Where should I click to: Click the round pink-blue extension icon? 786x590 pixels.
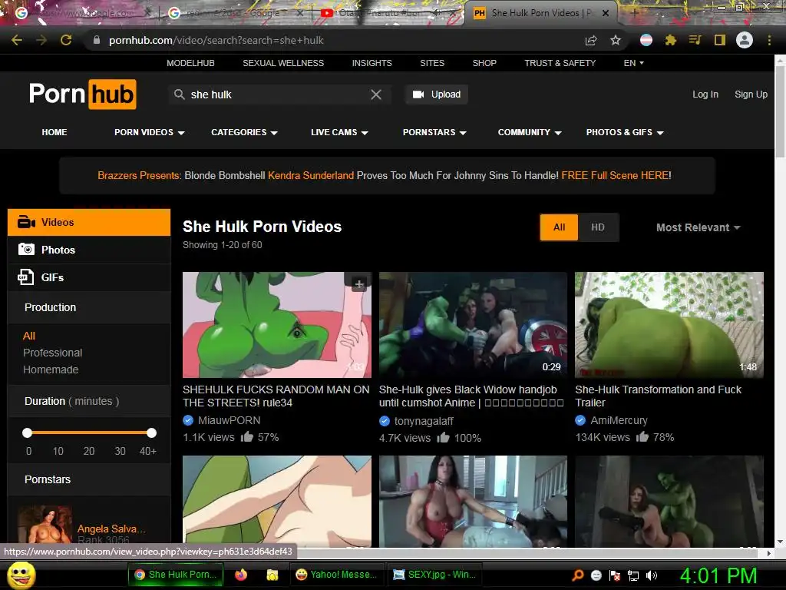646,40
